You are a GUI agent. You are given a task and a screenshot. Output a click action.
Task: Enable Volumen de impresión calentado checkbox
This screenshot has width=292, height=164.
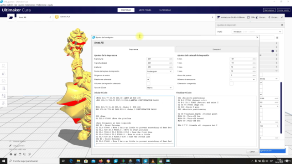[x=148, y=83]
